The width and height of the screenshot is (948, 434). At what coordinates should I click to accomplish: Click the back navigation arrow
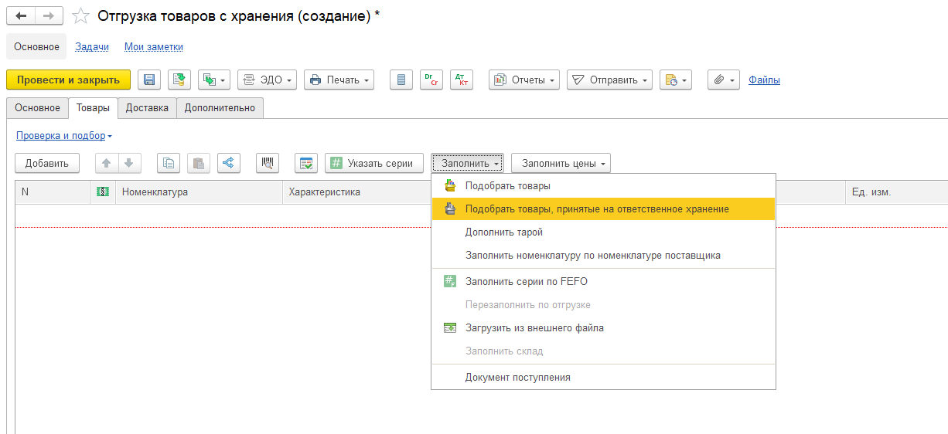pos(21,16)
